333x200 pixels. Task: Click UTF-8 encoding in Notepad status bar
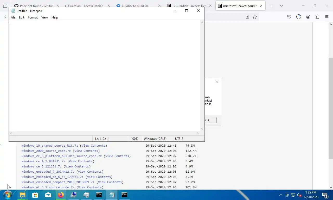pyautogui.click(x=179, y=139)
